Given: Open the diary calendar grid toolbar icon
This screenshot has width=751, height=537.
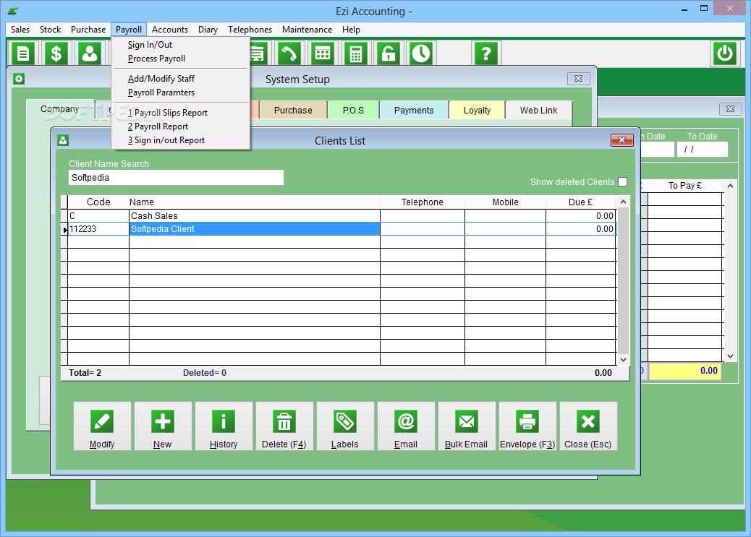Looking at the screenshot, I should [323, 53].
